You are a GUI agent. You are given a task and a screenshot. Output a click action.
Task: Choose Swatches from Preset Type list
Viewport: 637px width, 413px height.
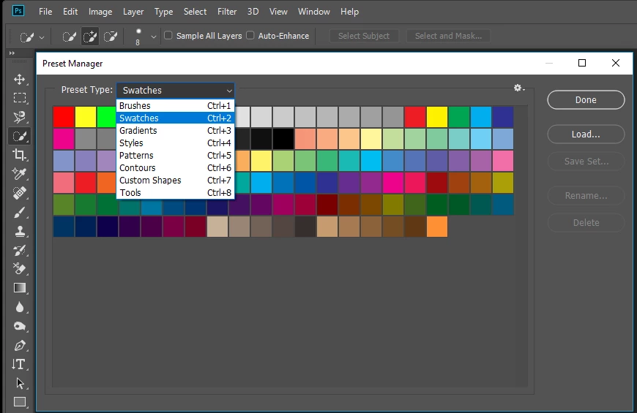tap(175, 118)
